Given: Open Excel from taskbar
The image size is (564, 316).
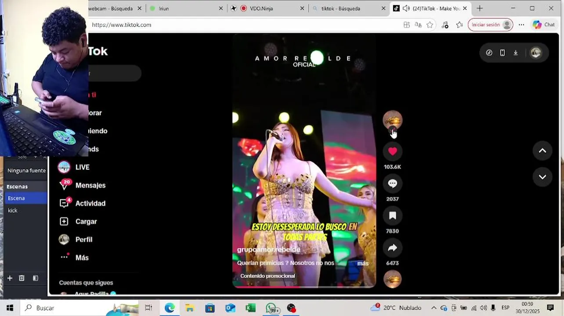Looking at the screenshot, I should (250, 308).
